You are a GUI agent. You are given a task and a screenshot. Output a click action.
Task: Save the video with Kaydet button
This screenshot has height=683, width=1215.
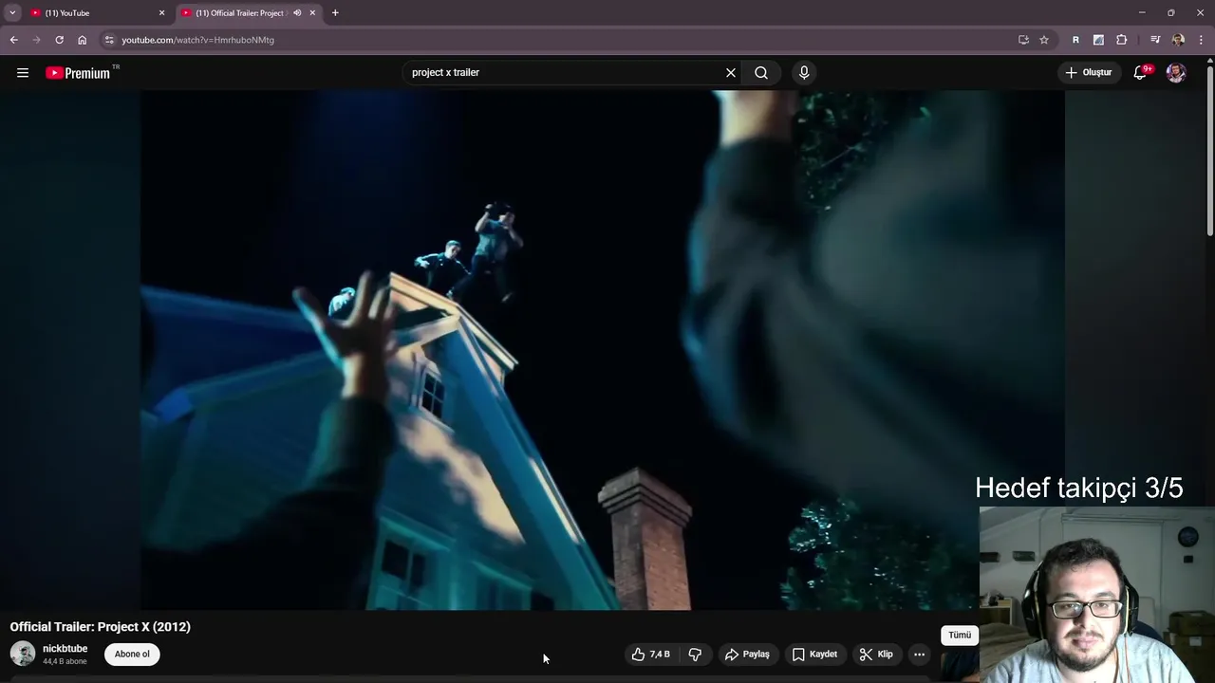pyautogui.click(x=814, y=655)
